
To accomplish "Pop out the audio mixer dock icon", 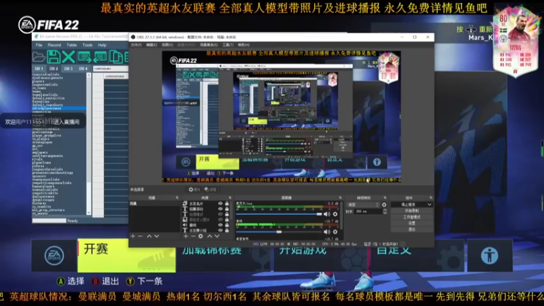I will tap(340, 198).
